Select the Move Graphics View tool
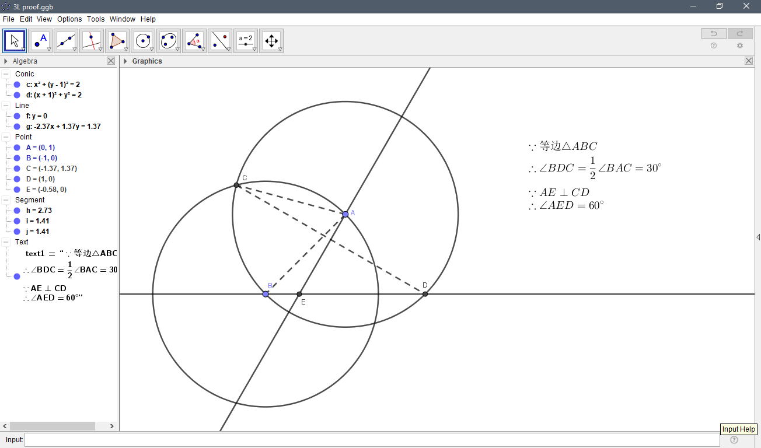The height and width of the screenshot is (448, 761). (x=271, y=40)
